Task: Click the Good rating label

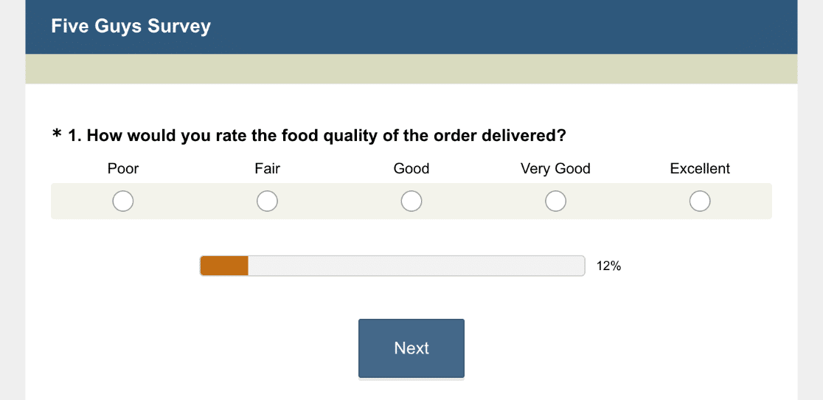Action: 411,169
